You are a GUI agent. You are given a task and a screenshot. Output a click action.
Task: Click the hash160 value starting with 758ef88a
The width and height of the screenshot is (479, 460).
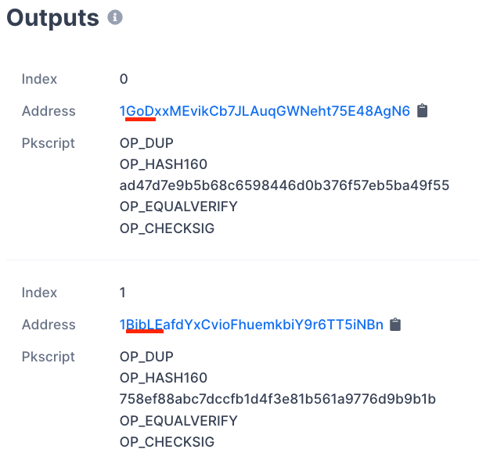pyautogui.click(x=277, y=399)
